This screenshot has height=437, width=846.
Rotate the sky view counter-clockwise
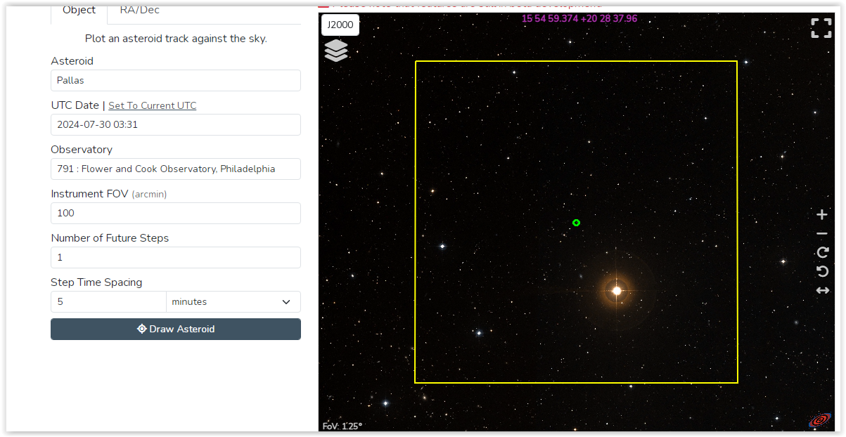click(x=822, y=271)
